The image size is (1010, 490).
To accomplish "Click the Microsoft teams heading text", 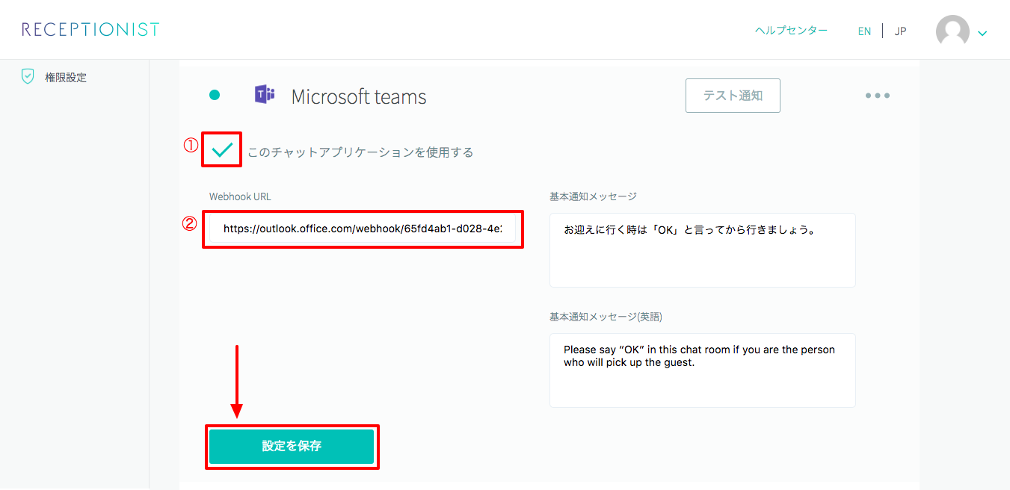I will click(359, 96).
